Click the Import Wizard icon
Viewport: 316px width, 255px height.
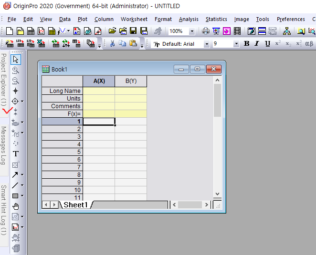click(10, 43)
